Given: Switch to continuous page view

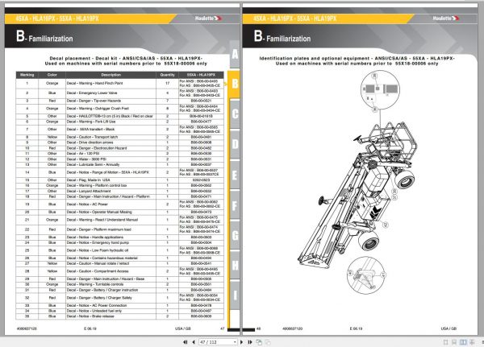Looking at the screenshot, I should 454,342.
